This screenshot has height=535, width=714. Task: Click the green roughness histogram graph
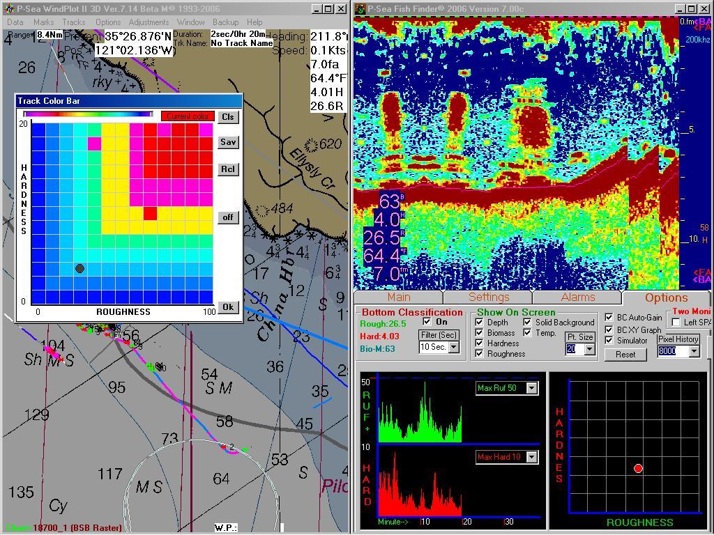419,412
